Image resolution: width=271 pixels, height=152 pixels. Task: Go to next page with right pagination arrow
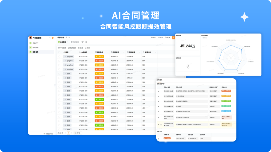pos(72,133)
